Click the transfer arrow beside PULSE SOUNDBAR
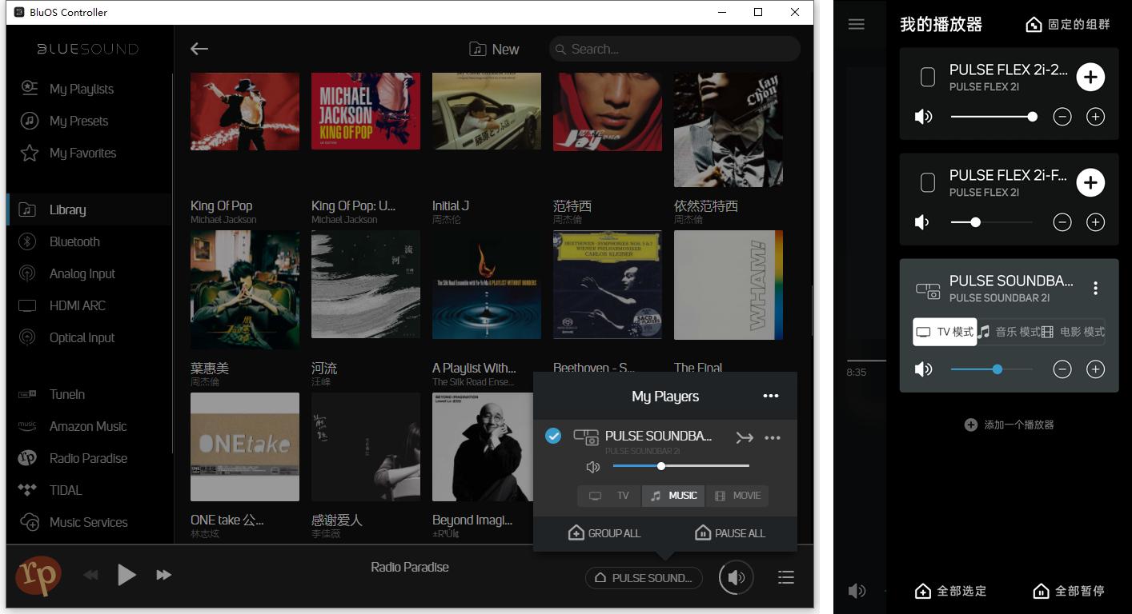The width and height of the screenshot is (1132, 614). [745, 437]
